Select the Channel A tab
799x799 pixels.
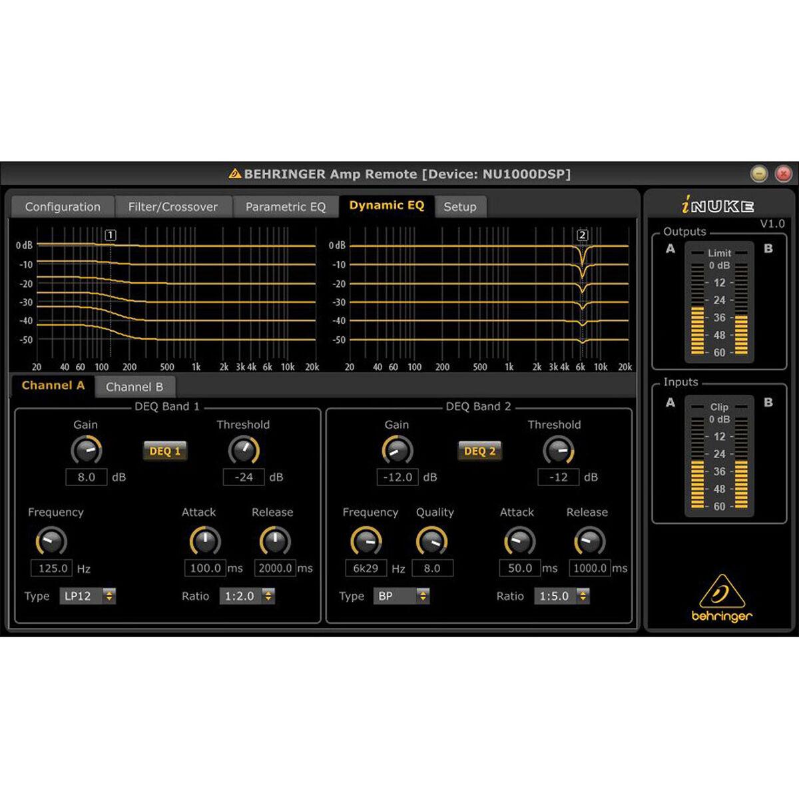53,386
